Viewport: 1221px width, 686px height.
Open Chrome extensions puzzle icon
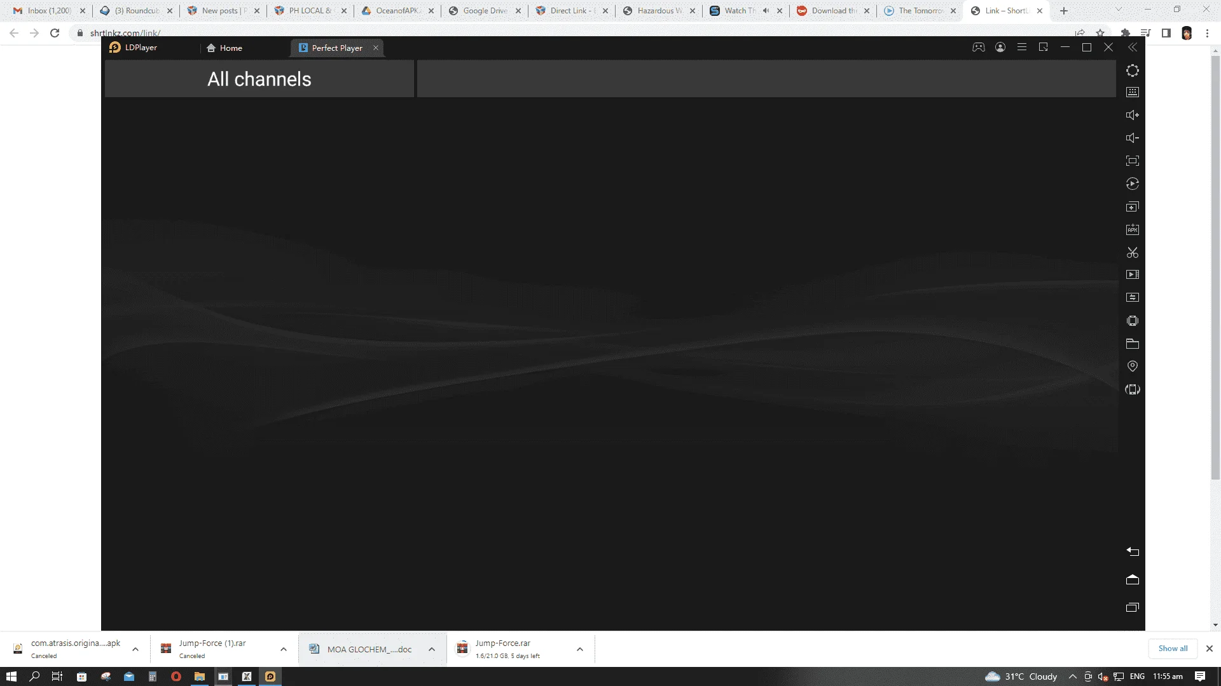[x=1125, y=33]
